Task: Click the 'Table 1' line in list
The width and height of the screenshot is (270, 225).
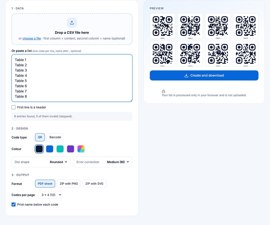Action: 21,60
